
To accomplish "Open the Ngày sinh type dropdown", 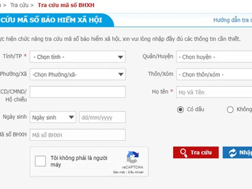I will pos(52,117).
